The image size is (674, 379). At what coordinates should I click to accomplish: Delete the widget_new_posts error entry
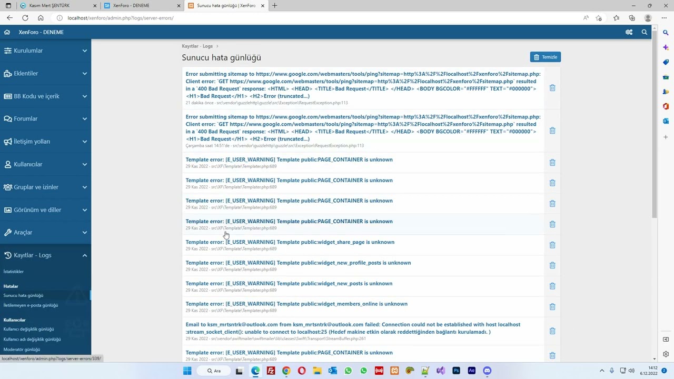click(552, 286)
